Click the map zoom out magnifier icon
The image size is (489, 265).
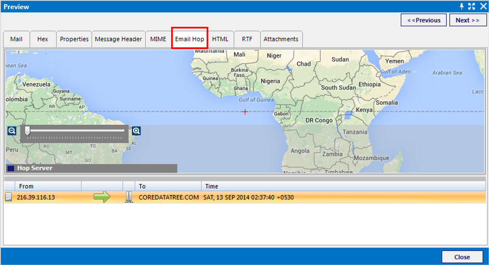pyautogui.click(x=12, y=130)
